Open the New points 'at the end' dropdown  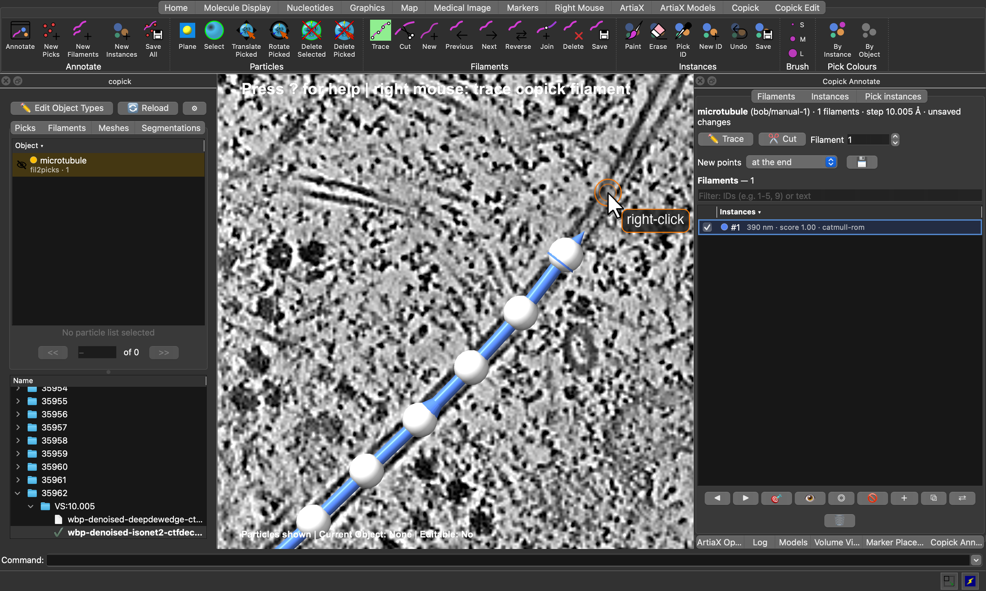point(792,162)
